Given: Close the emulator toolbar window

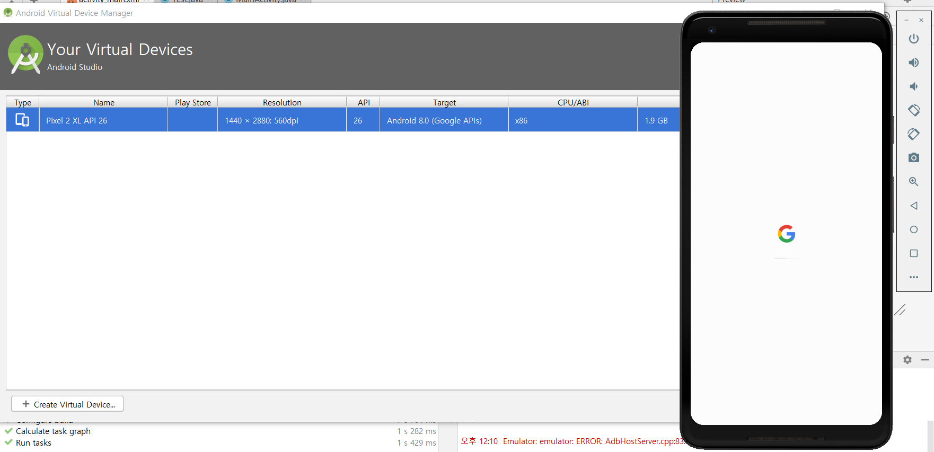Looking at the screenshot, I should coord(921,20).
